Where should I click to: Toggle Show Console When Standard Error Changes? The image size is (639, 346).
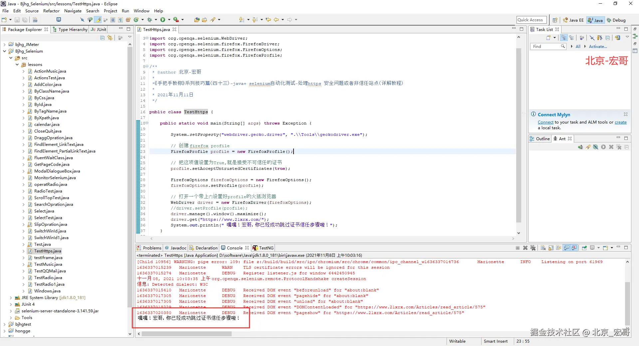tap(574, 248)
